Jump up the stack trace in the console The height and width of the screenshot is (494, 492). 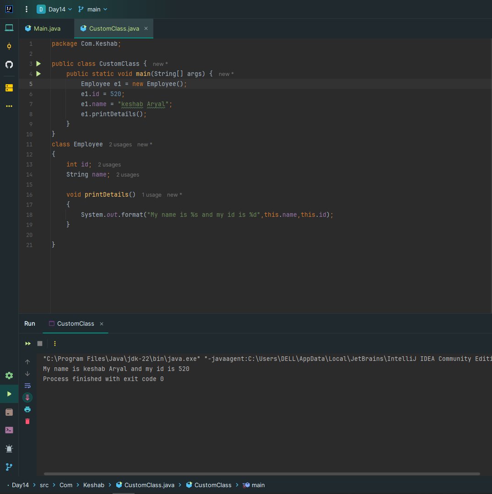click(x=27, y=362)
